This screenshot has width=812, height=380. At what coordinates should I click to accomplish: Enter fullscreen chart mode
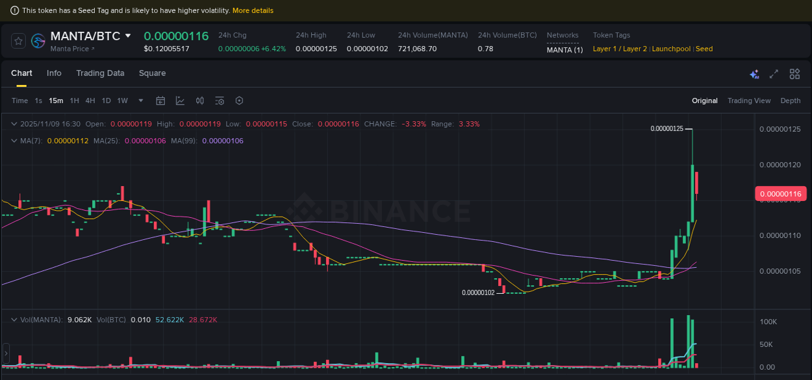click(x=774, y=74)
